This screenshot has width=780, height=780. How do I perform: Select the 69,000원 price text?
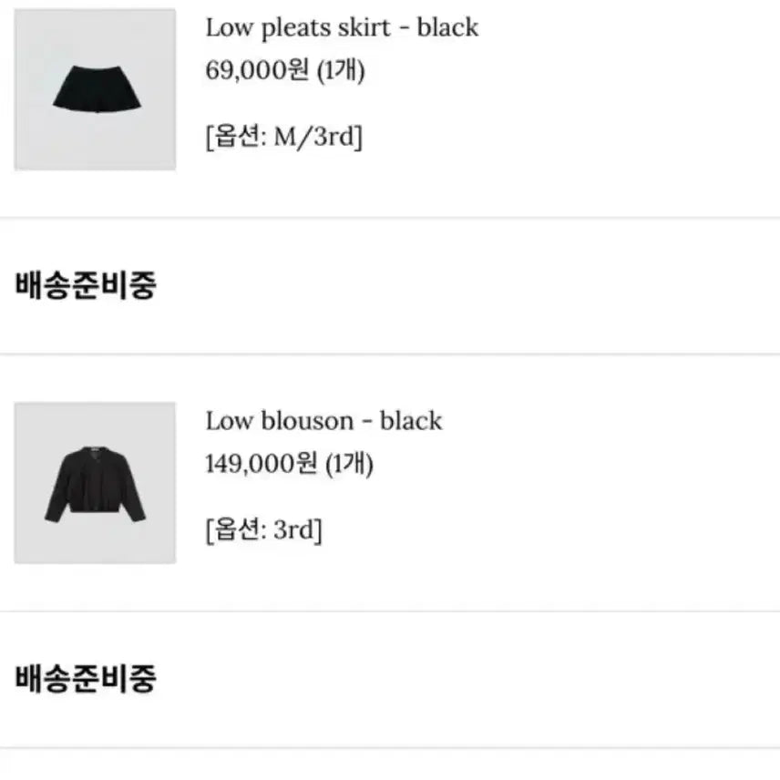pos(254,71)
